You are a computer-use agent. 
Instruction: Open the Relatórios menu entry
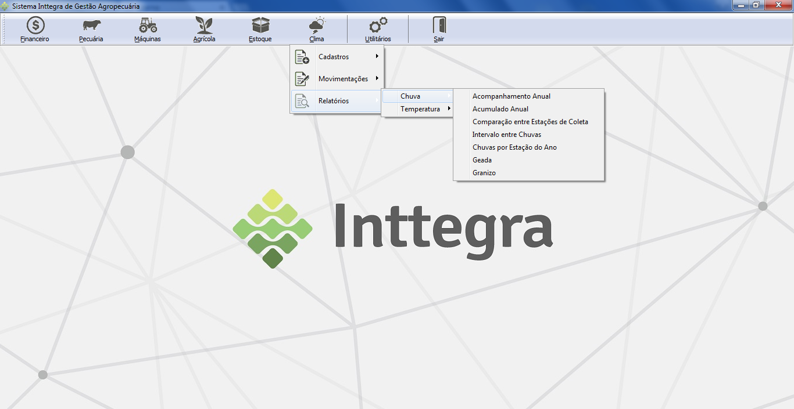pos(337,101)
